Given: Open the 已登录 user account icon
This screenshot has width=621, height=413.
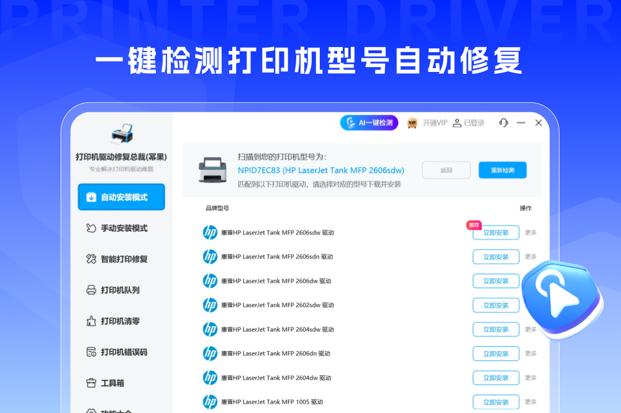Looking at the screenshot, I should click(457, 123).
